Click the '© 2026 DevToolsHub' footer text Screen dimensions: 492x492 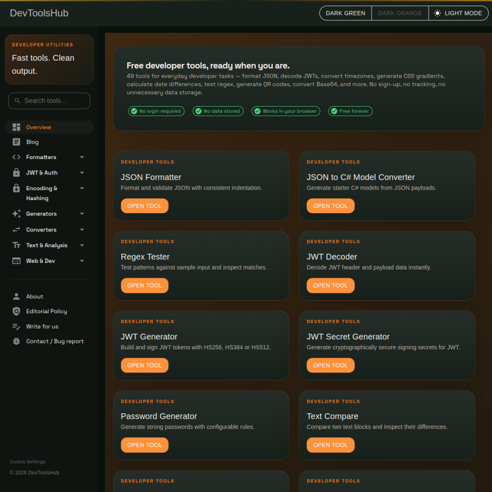34,472
